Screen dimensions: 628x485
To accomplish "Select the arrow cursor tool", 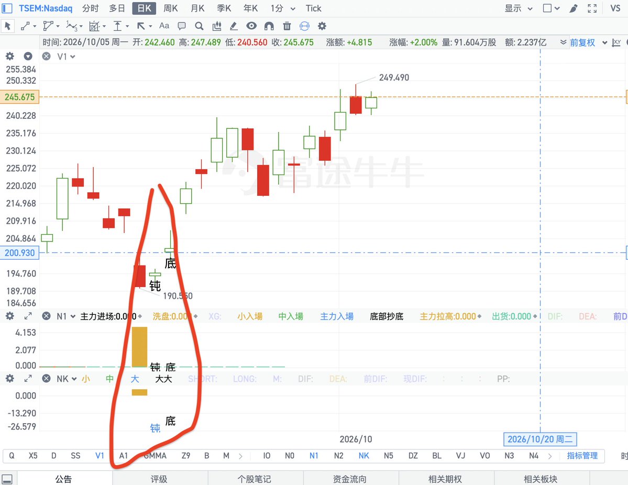I will tap(8, 26).
